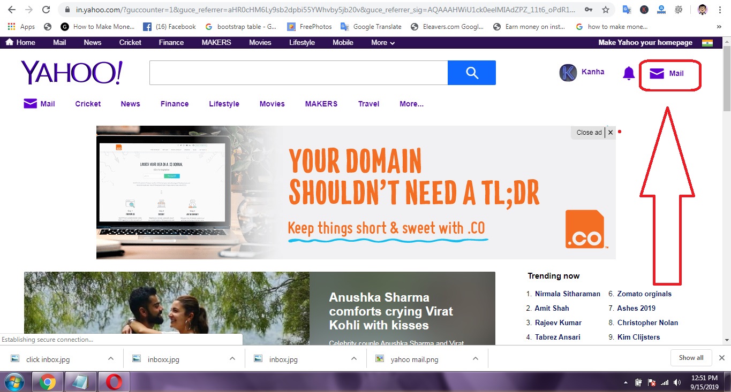Screen dimensions: 731x392
Task: Click the Close ad button
Action: [x=589, y=132]
